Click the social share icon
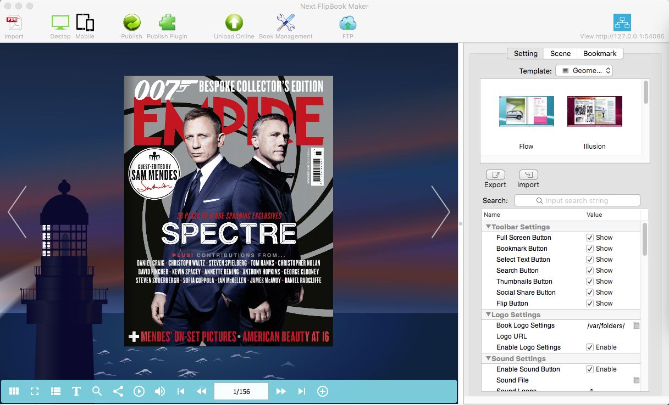 pos(118,391)
